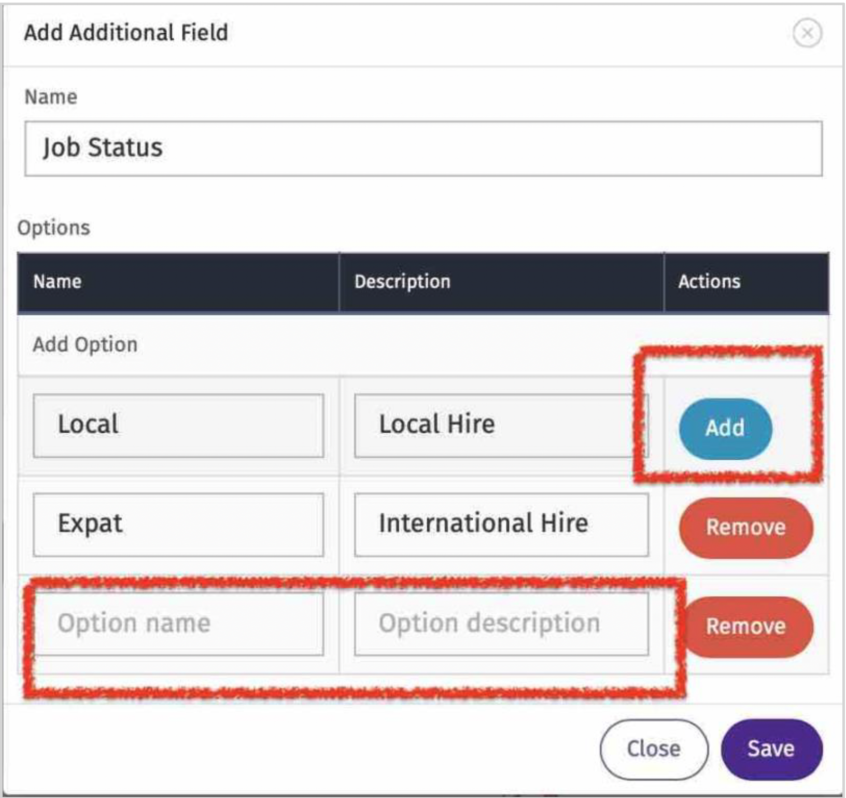Viewport: 846px width, 798px height.
Task: Edit the International Hire description field
Action: 501,525
